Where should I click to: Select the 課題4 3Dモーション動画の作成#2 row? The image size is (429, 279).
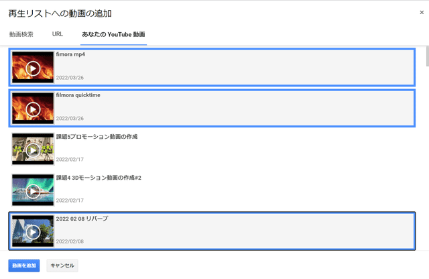(212, 190)
